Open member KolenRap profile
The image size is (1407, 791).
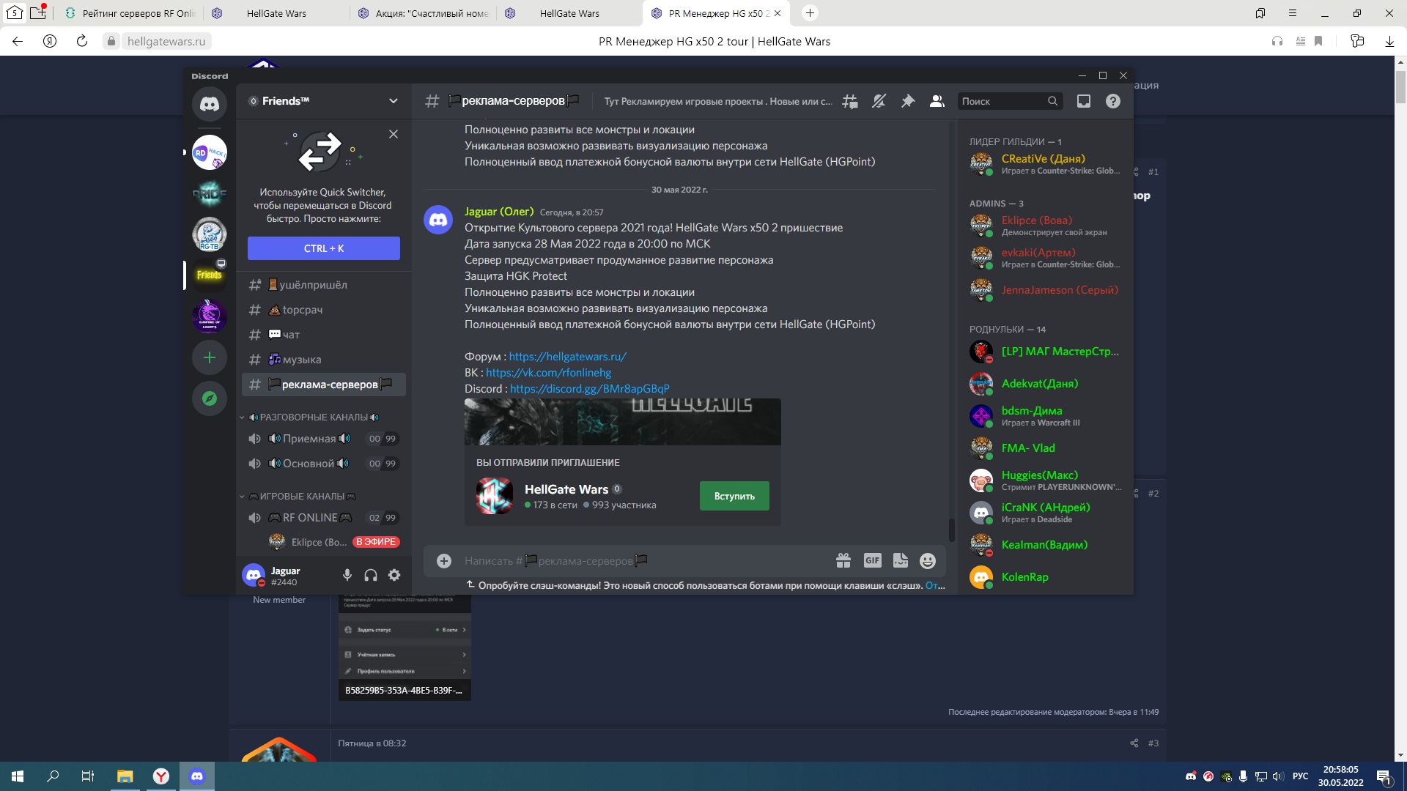click(x=1046, y=577)
